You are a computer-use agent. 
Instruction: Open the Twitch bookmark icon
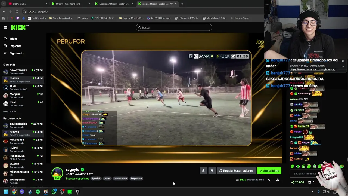coord(18,18)
